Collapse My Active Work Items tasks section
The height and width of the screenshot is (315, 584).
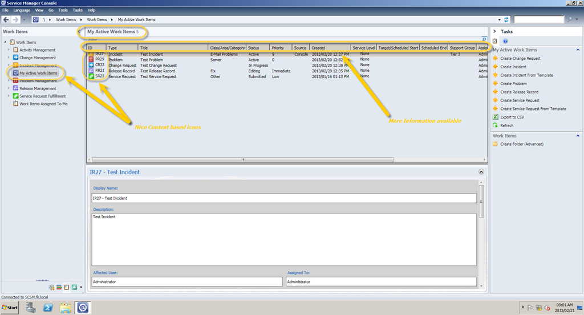(x=579, y=50)
